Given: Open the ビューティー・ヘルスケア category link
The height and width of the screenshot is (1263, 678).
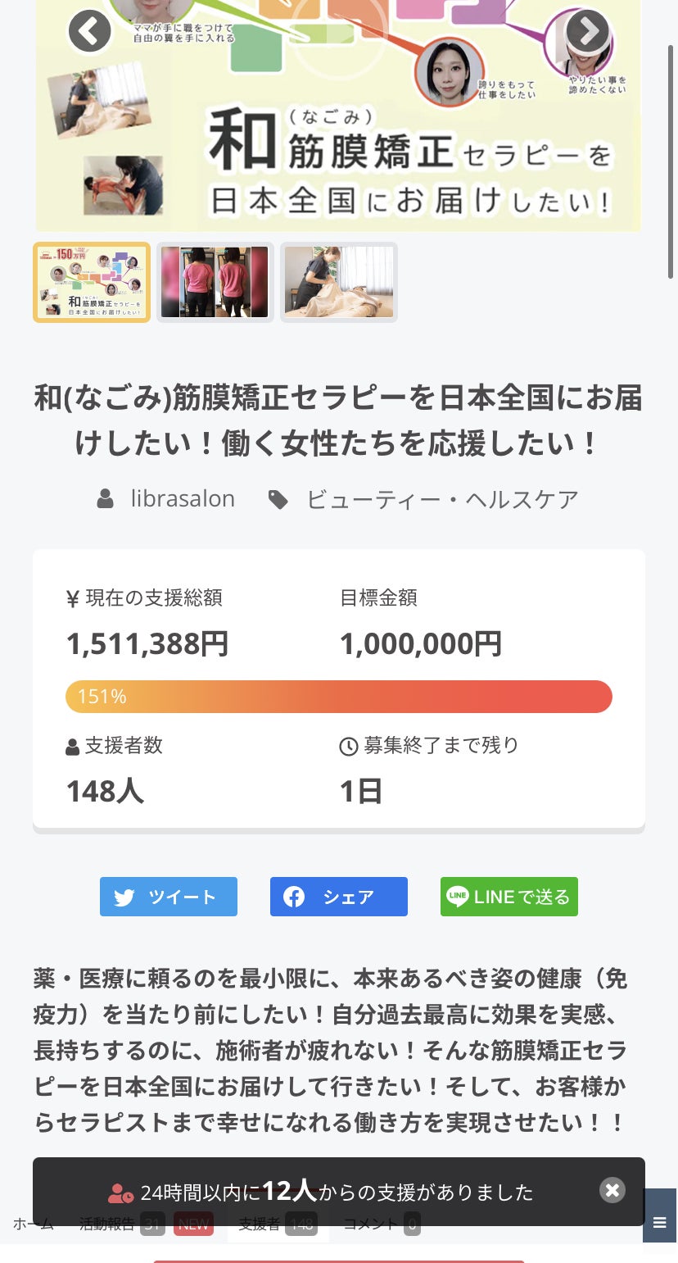Looking at the screenshot, I should coord(442,499).
